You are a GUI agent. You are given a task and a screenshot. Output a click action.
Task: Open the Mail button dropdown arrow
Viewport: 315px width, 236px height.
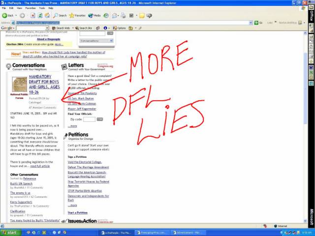118,15
